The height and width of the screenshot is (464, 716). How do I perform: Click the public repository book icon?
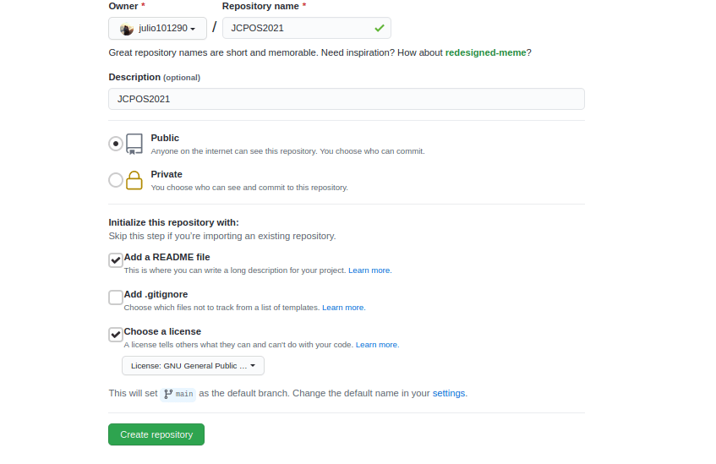click(134, 144)
